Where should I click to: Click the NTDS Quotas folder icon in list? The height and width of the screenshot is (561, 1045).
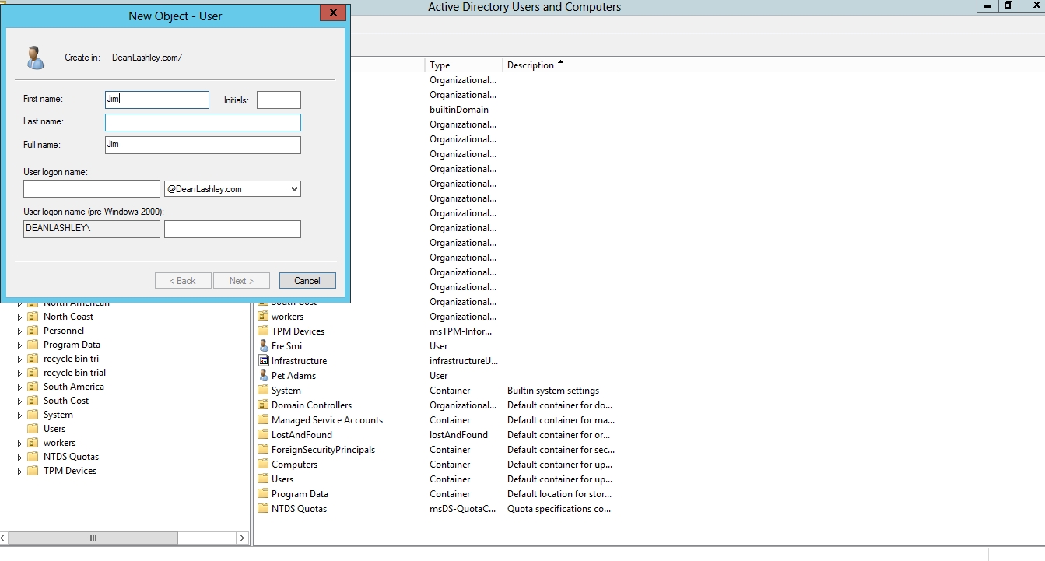(x=263, y=509)
